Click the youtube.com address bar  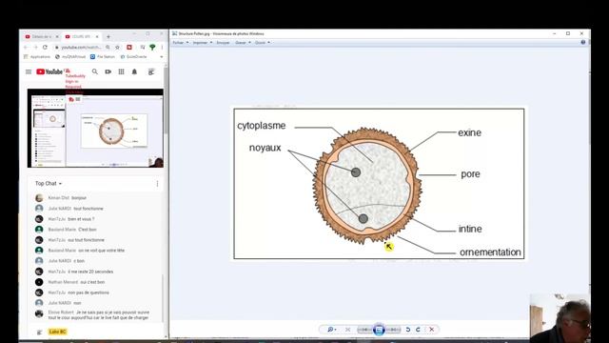point(81,47)
